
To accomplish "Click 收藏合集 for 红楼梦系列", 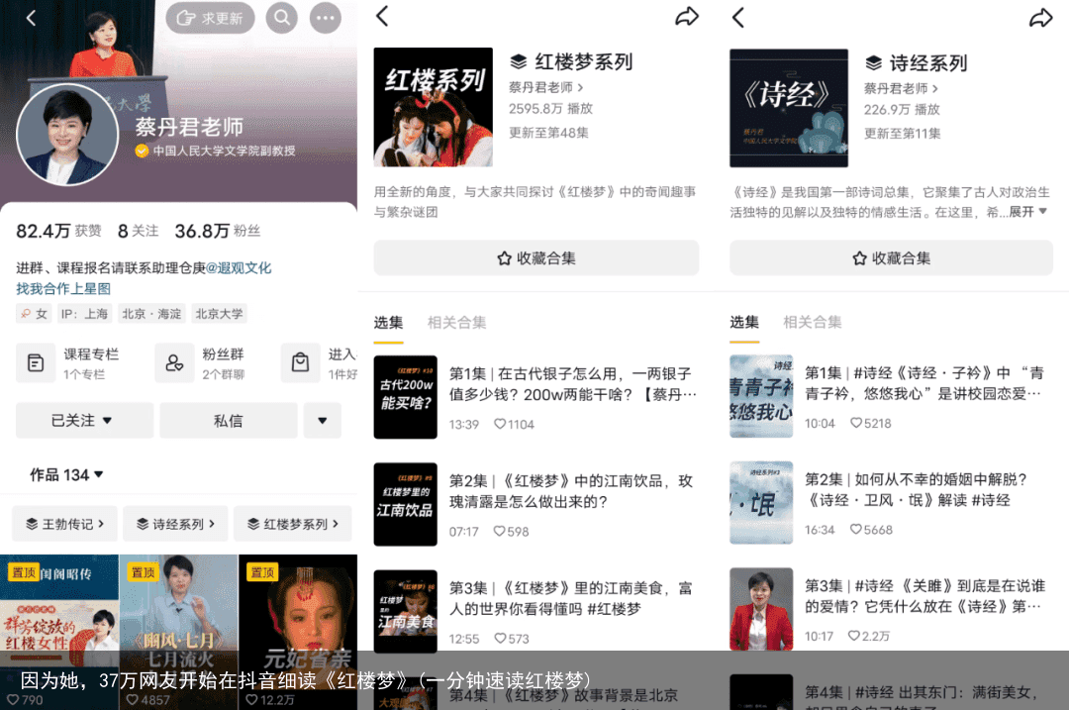I will (x=535, y=257).
